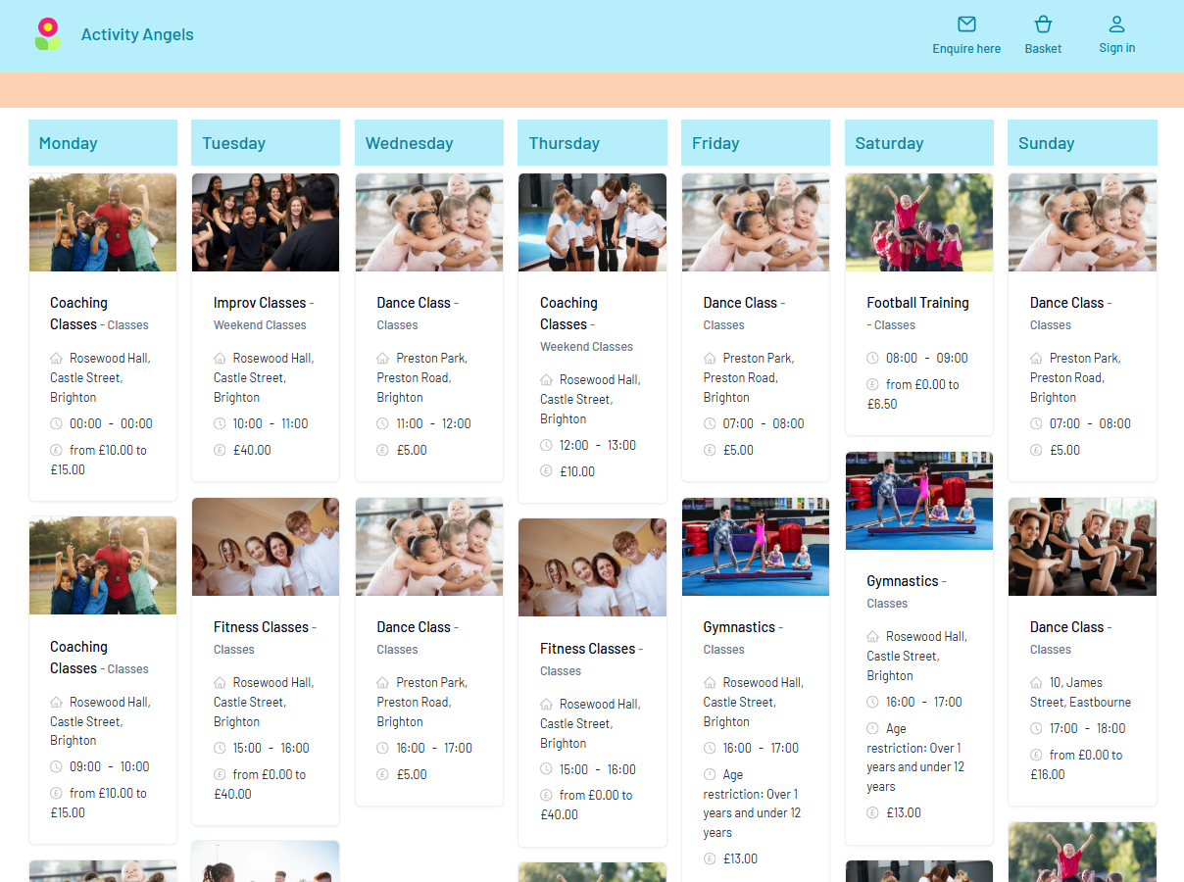Click the clock icon beside 12:00 - 13:00
Image resolution: width=1184 pixels, height=882 pixels.
coord(546,445)
